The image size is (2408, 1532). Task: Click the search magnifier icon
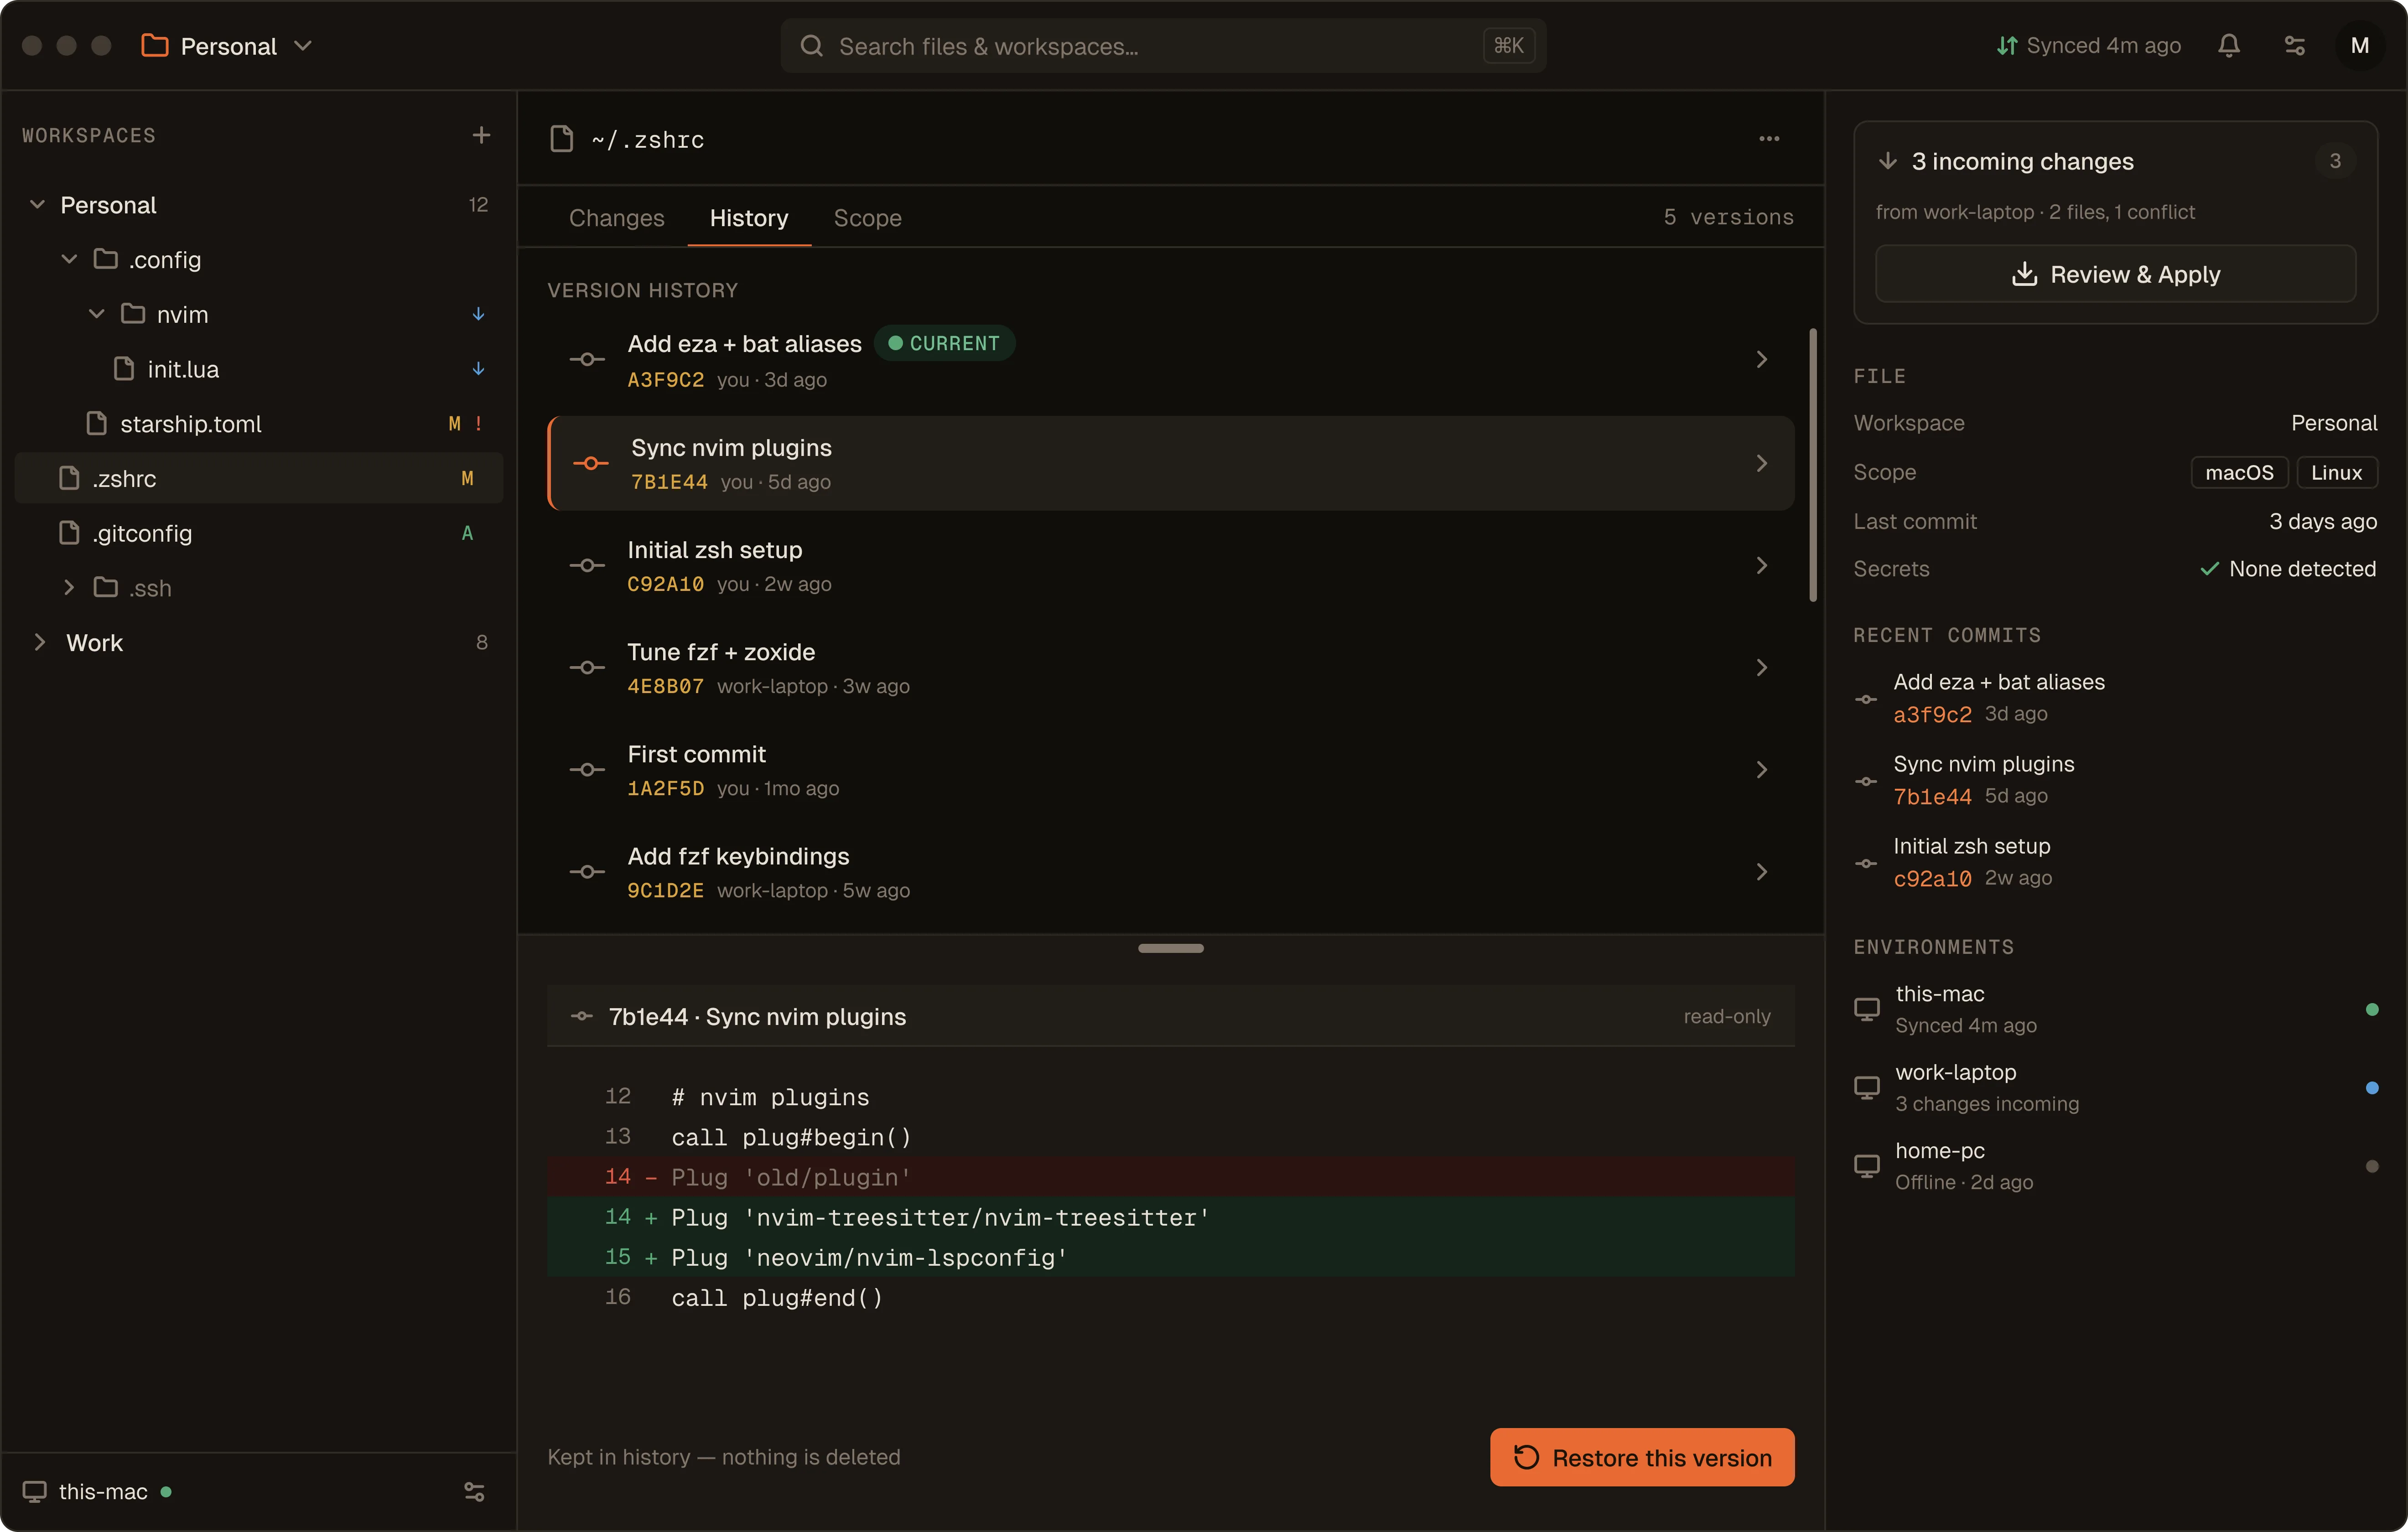click(812, 46)
